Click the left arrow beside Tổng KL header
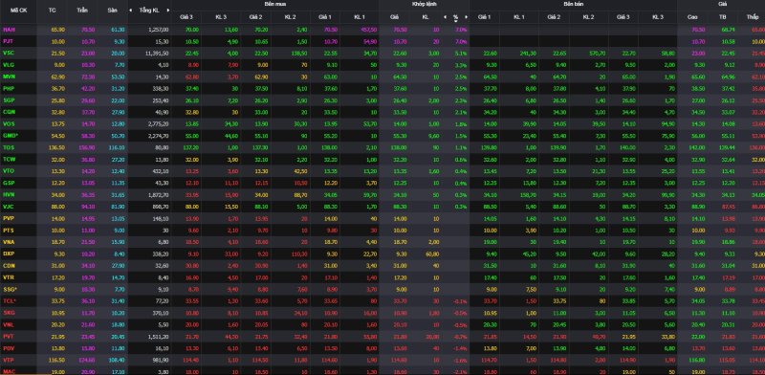The image size is (765, 375). (x=130, y=11)
